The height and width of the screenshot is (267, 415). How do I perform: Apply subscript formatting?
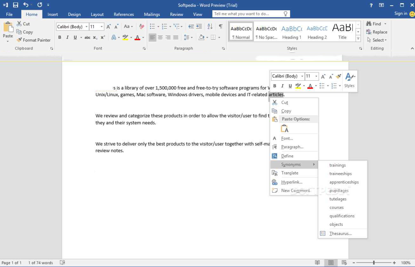[x=95, y=37]
